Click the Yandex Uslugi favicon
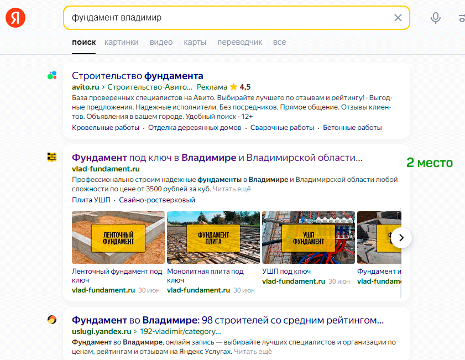Image resolution: width=465 pixels, height=360 pixels. point(52,320)
